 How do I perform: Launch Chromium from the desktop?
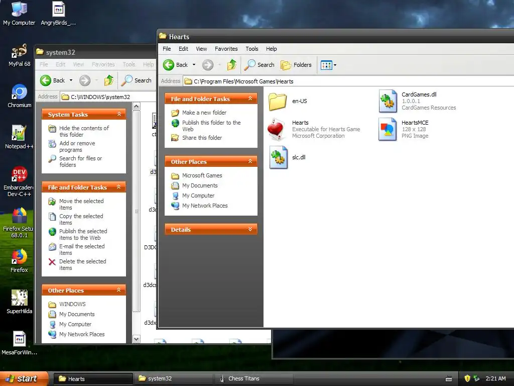point(19,92)
